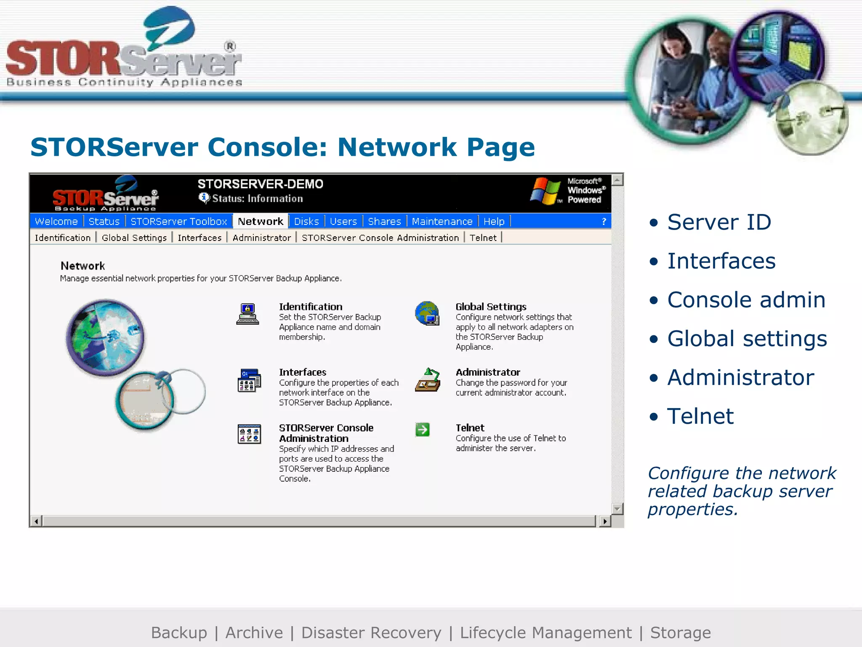Click the Global Settings globe icon

tap(427, 313)
